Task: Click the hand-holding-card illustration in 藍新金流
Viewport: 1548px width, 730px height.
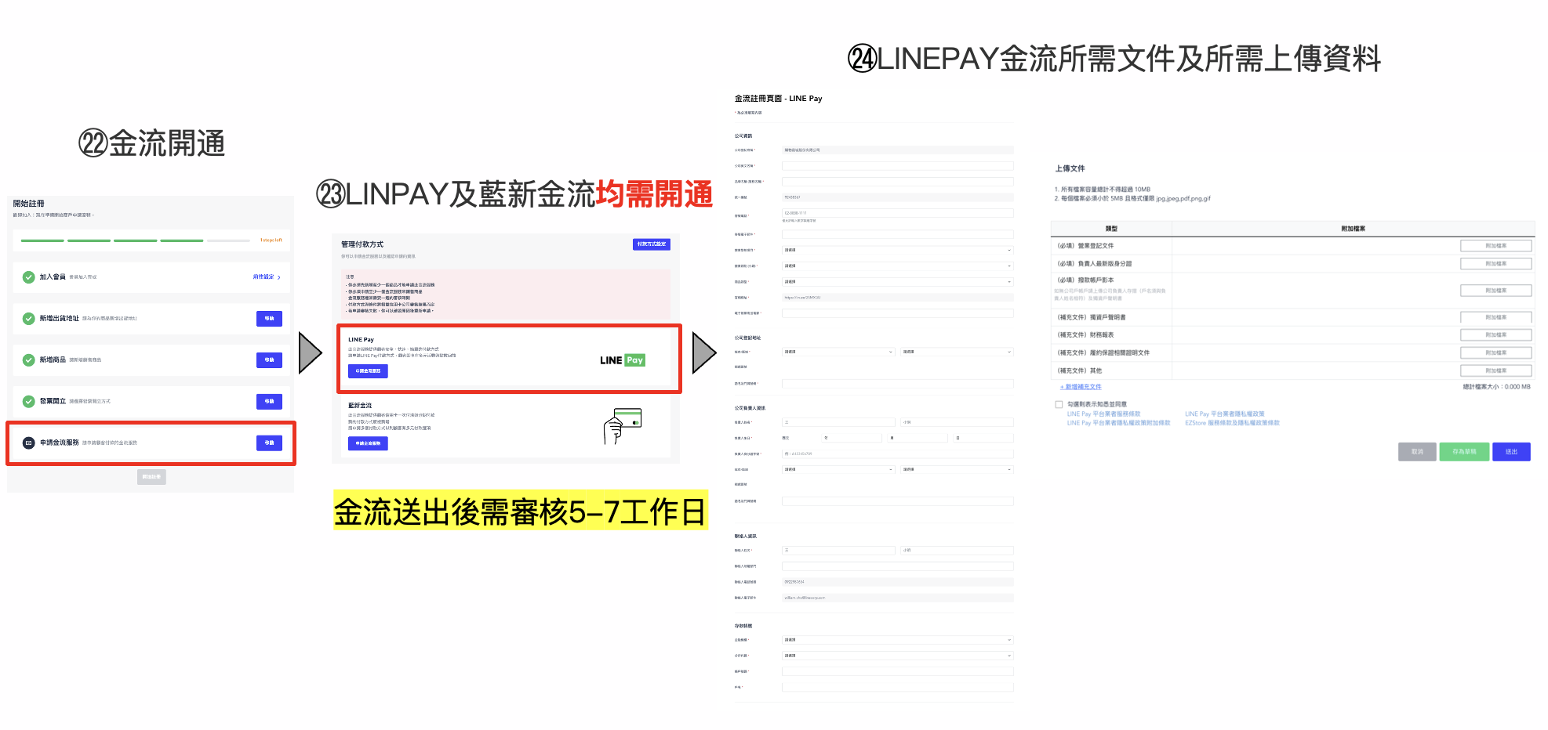Action: click(623, 426)
